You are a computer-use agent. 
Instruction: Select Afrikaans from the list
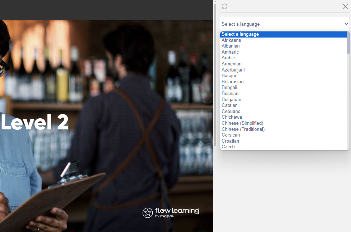tap(283, 40)
